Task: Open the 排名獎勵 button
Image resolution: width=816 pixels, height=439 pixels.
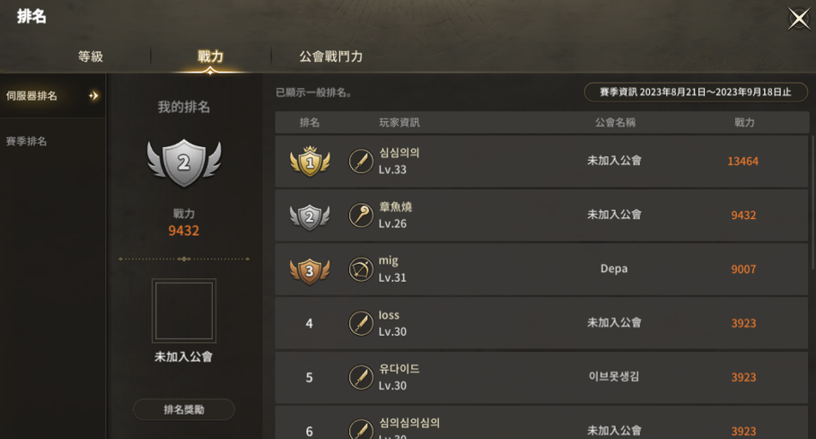Action: (x=184, y=409)
